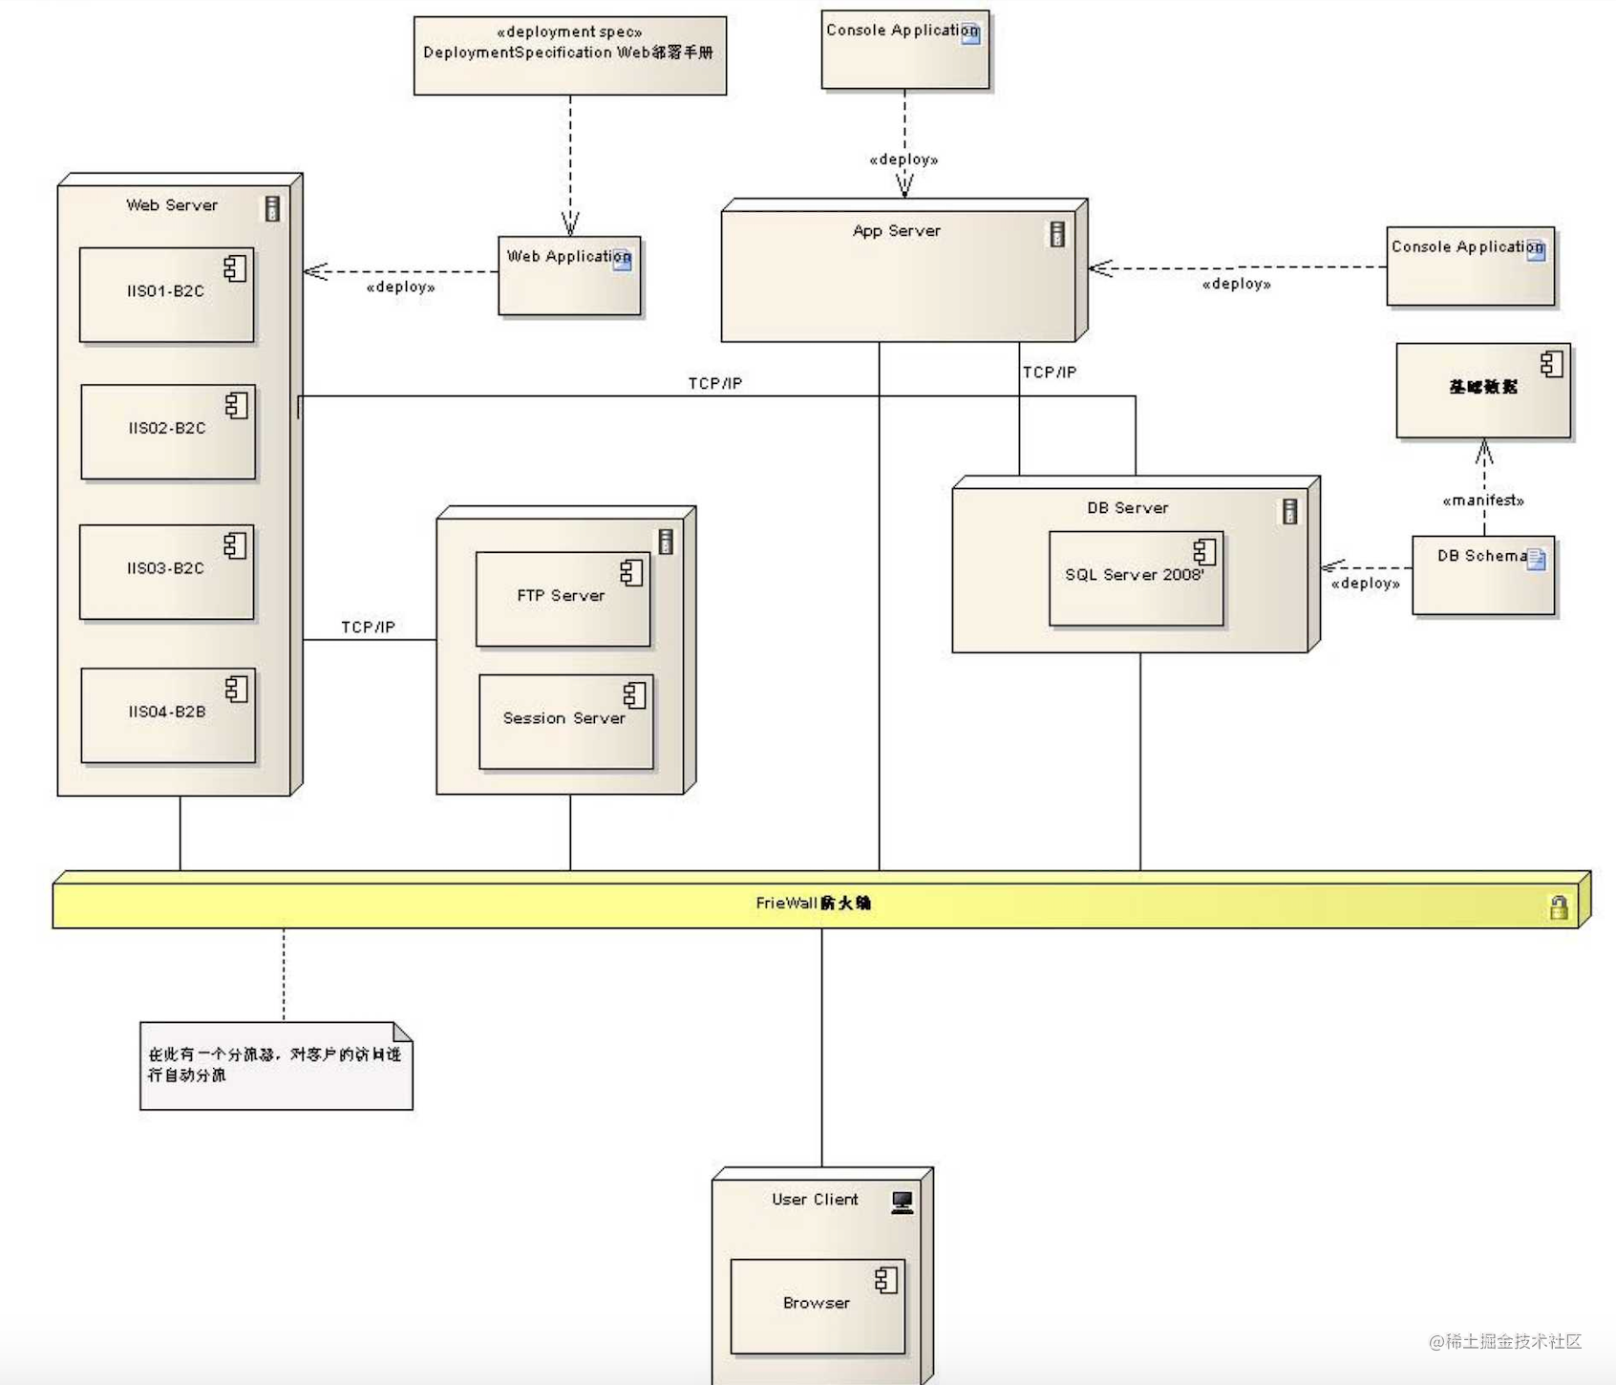Screen dimensions: 1616x1385
Task: Click the document icon on Web Application artifact
Action: 622,260
